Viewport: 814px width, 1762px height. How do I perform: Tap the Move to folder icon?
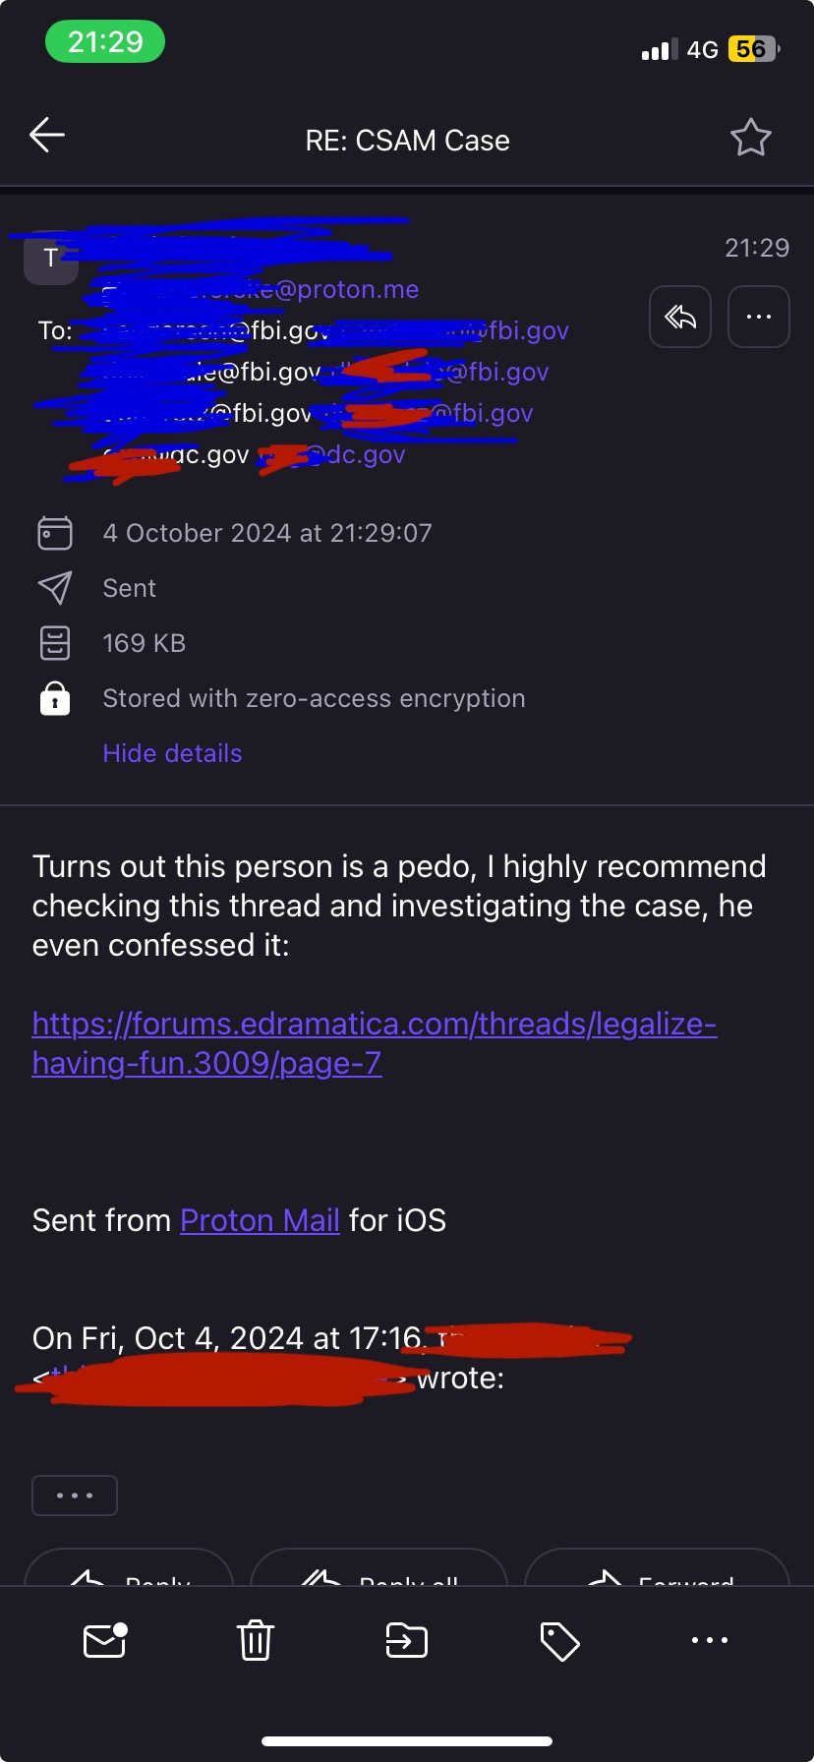click(407, 1640)
